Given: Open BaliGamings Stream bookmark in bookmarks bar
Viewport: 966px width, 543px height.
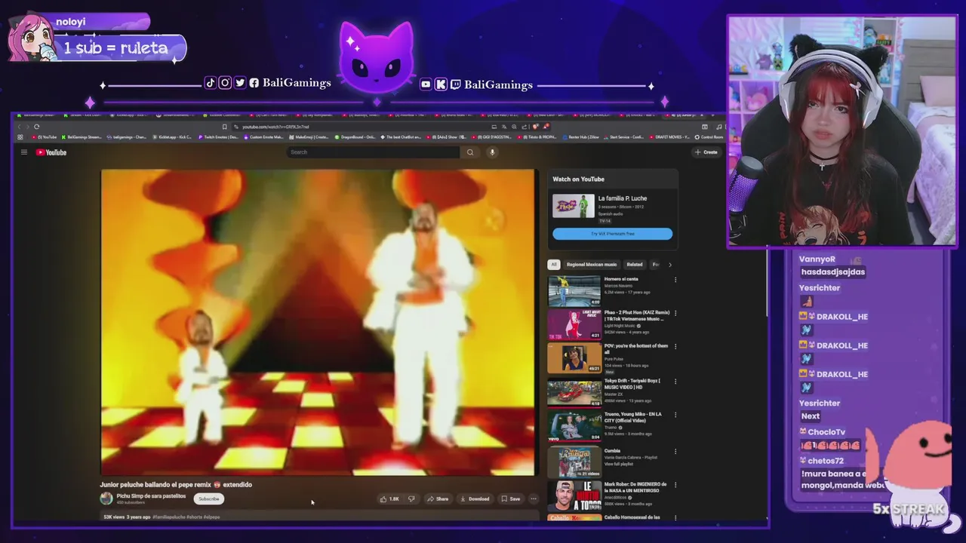Looking at the screenshot, I should (x=82, y=137).
